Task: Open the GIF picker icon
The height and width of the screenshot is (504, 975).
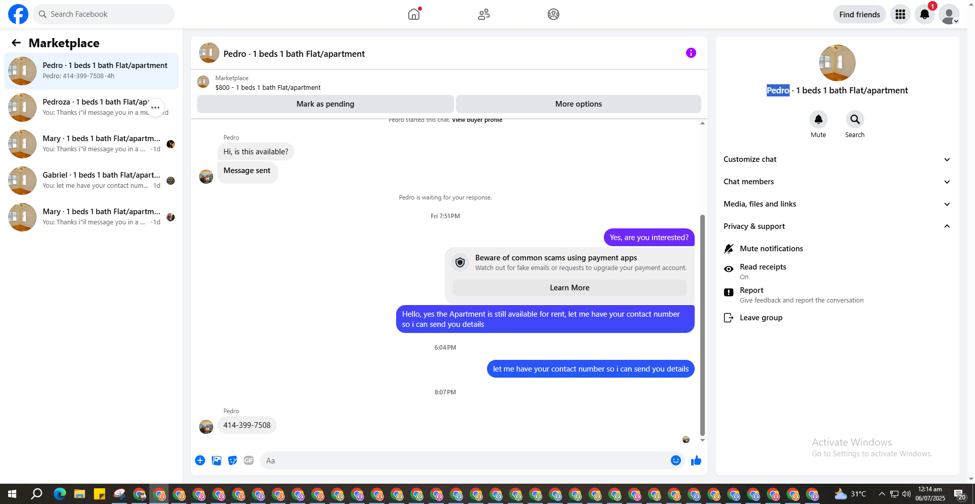Action: [249, 460]
